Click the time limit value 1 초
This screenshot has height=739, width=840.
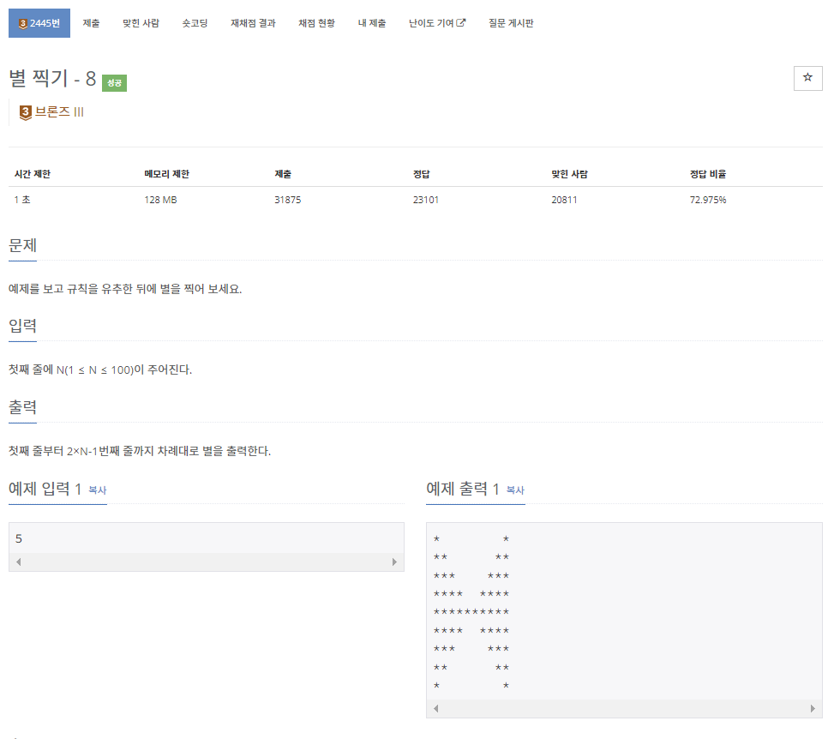(x=22, y=200)
